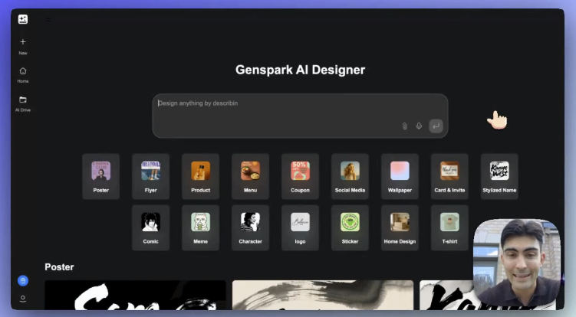Go to Home in the sidebar
The width and height of the screenshot is (576, 317).
[x=23, y=75]
